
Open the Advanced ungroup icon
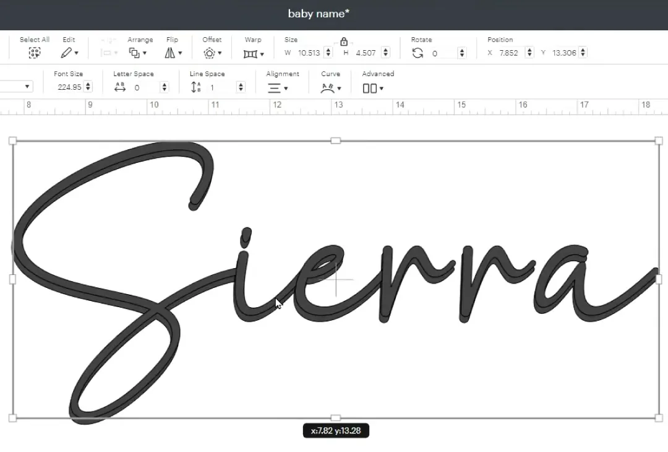pyautogui.click(x=369, y=89)
